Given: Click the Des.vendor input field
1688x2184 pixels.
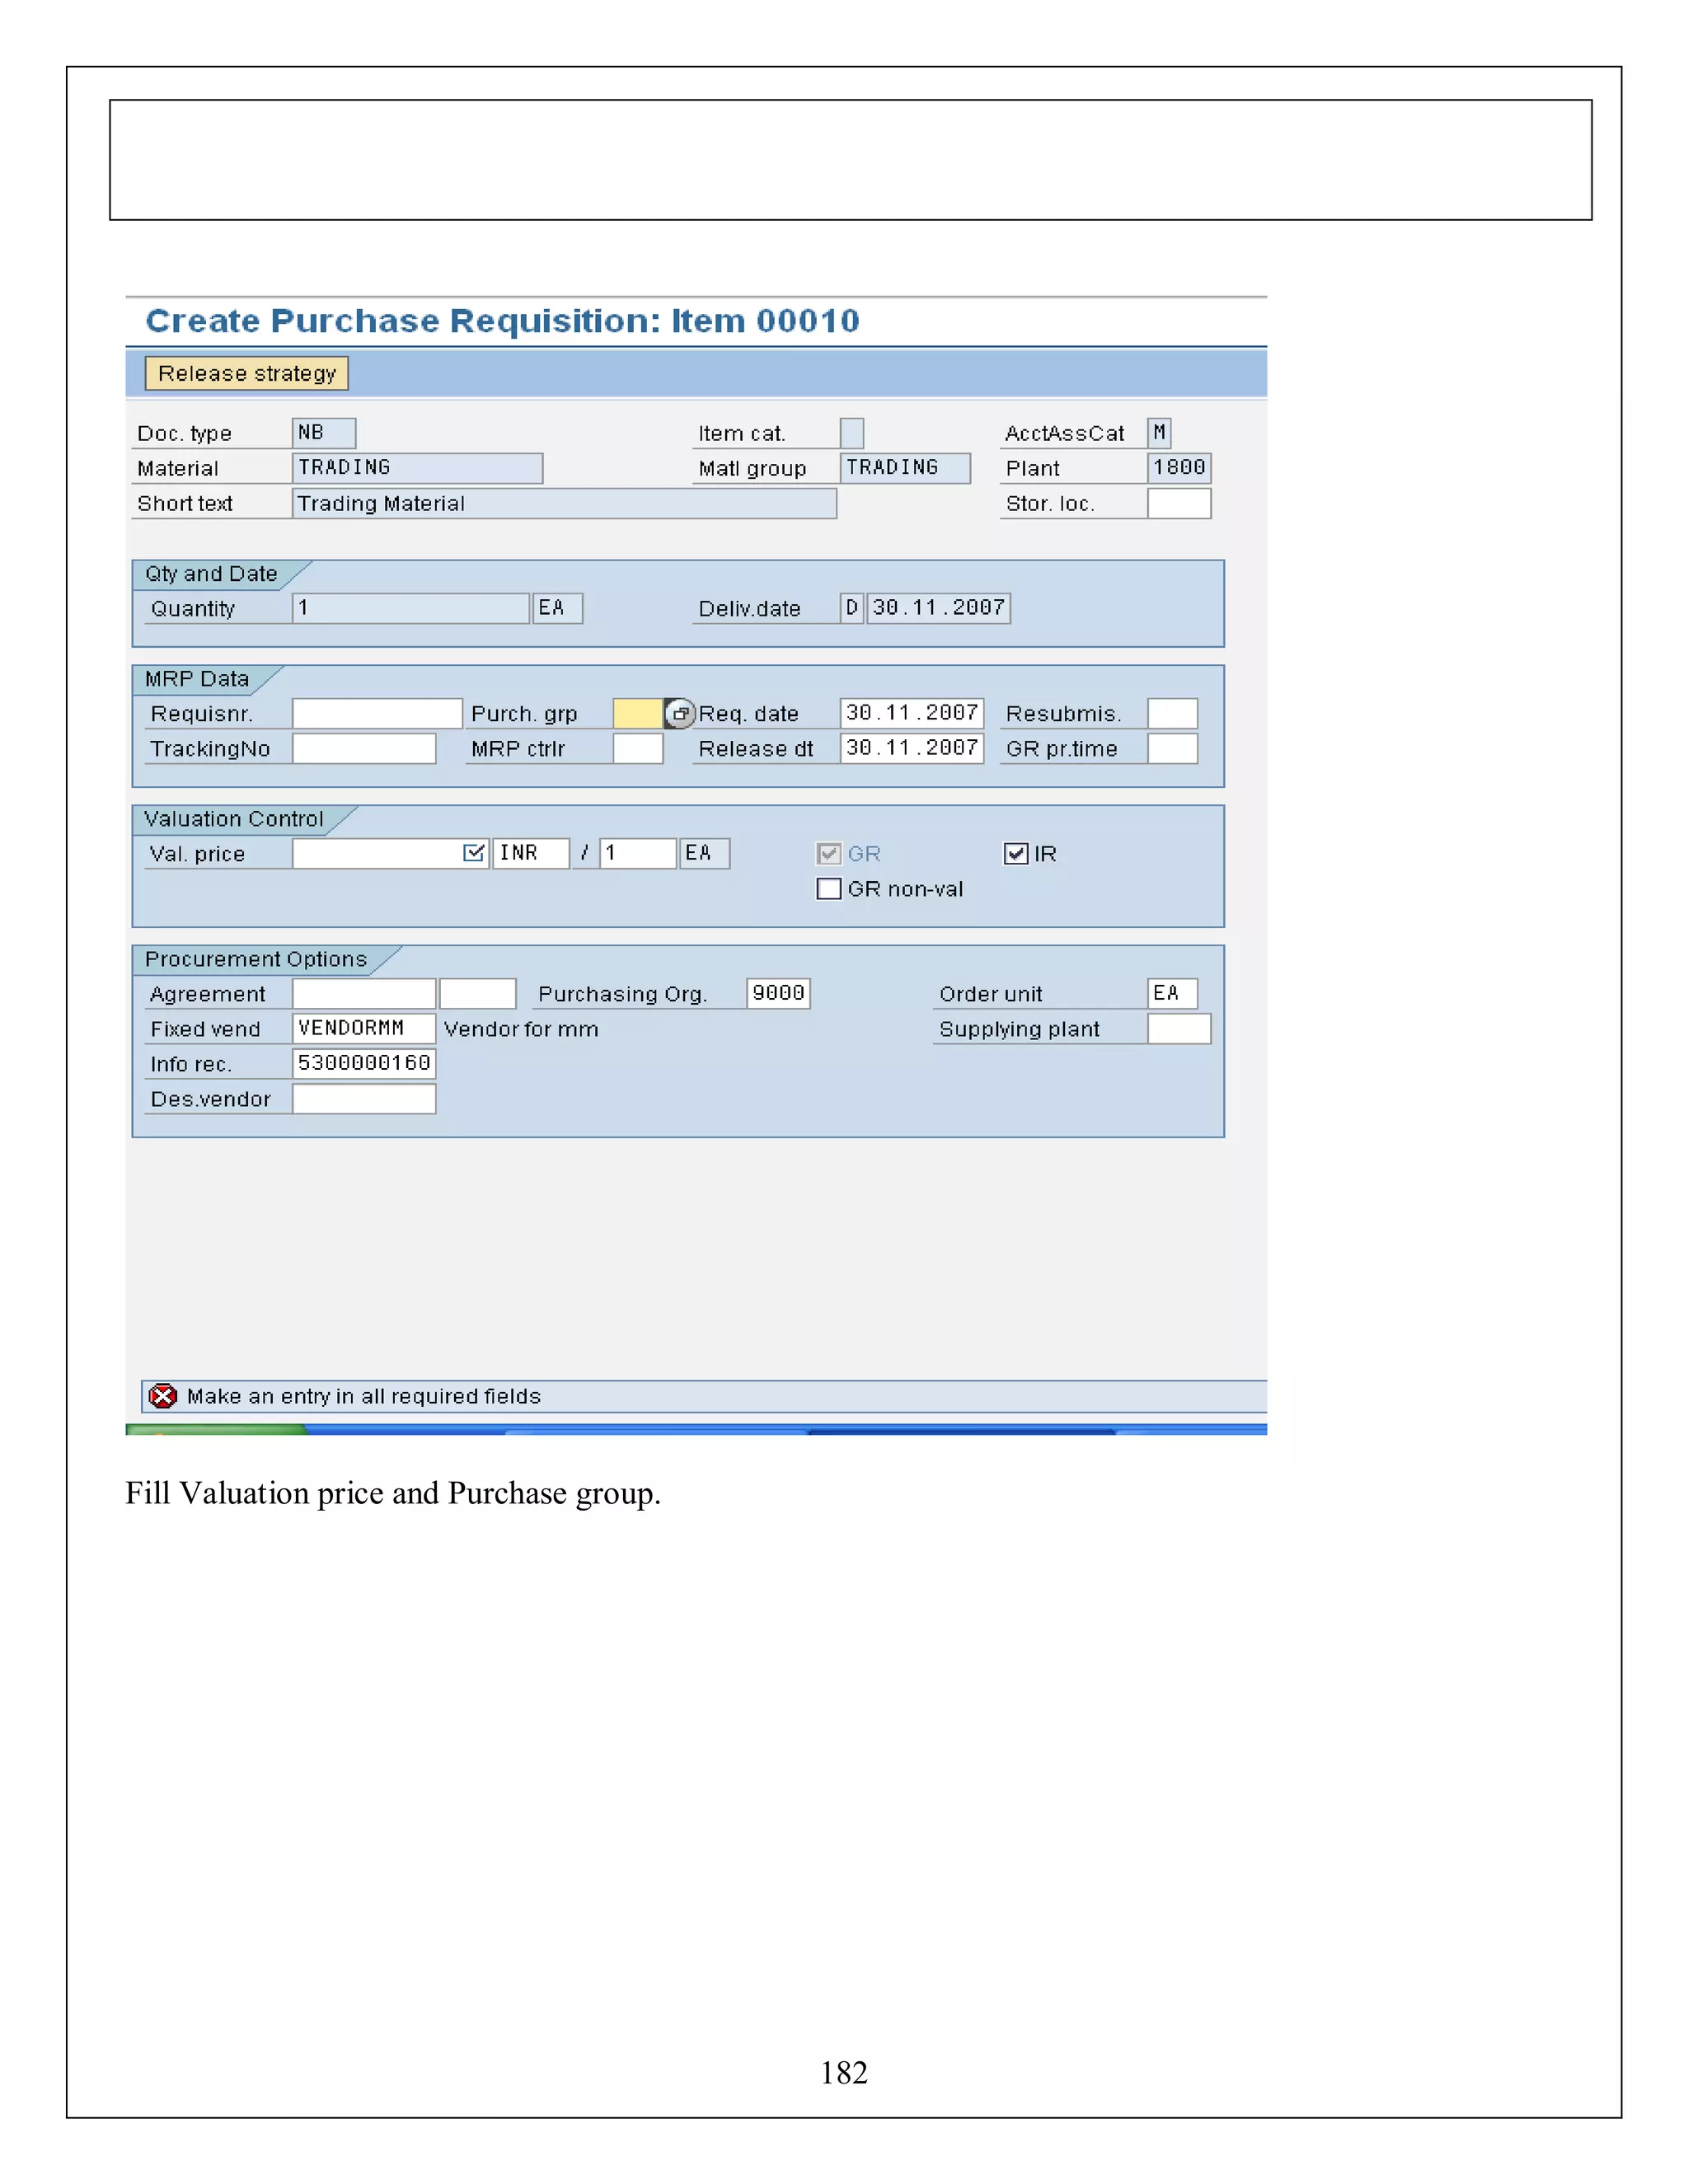Looking at the screenshot, I should tap(363, 1099).
